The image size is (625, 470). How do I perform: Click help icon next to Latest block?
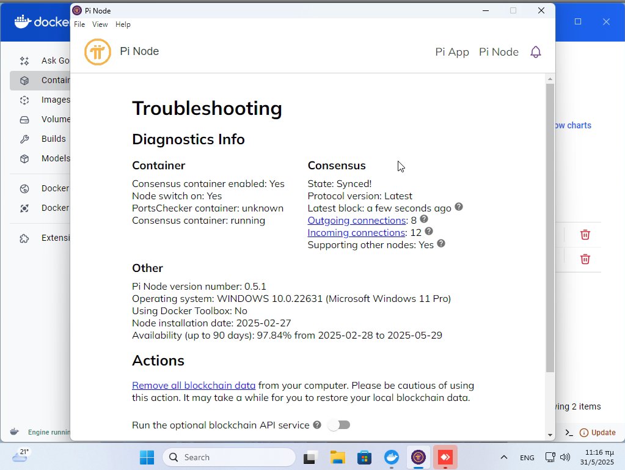pos(459,207)
